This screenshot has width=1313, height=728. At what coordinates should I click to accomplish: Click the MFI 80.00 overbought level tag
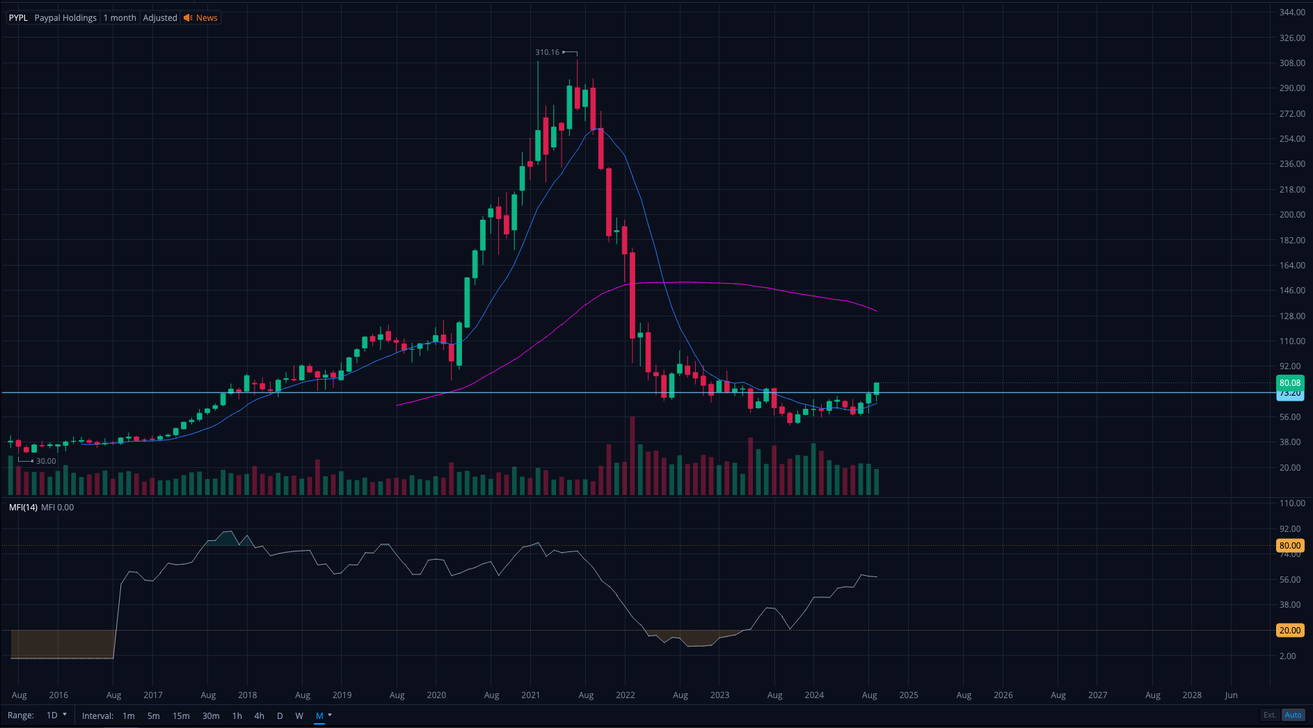pyautogui.click(x=1289, y=546)
